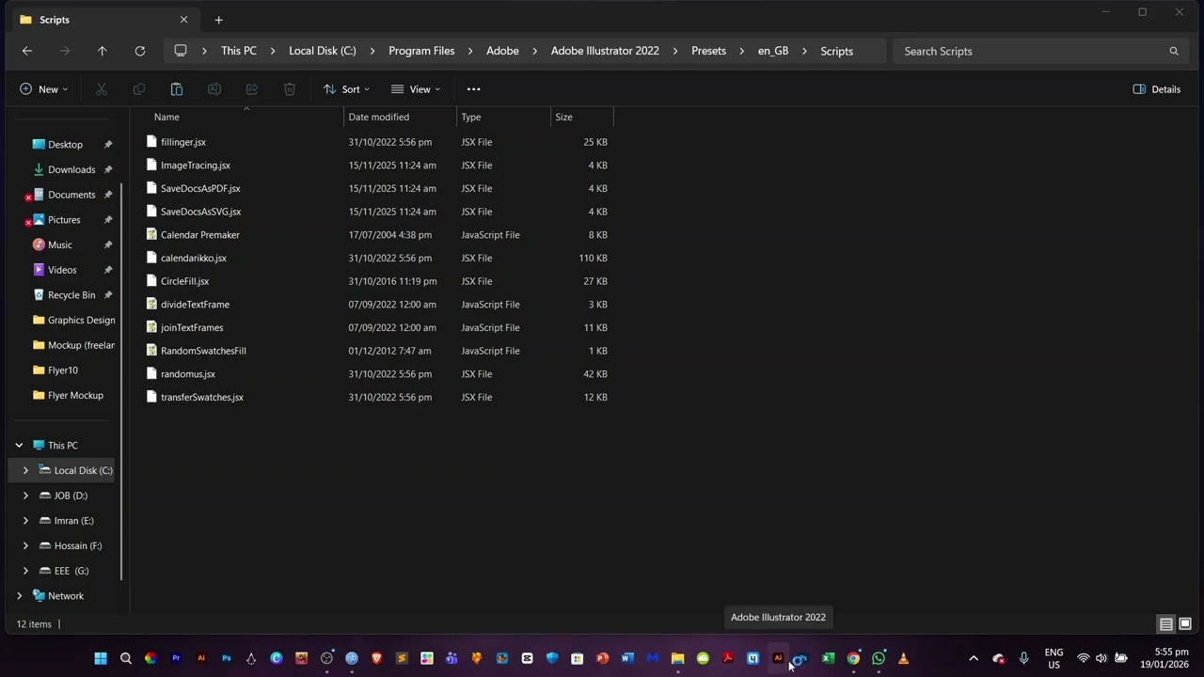Click the magnifier icon in search box
The width and height of the screenshot is (1204, 677).
1174,51
